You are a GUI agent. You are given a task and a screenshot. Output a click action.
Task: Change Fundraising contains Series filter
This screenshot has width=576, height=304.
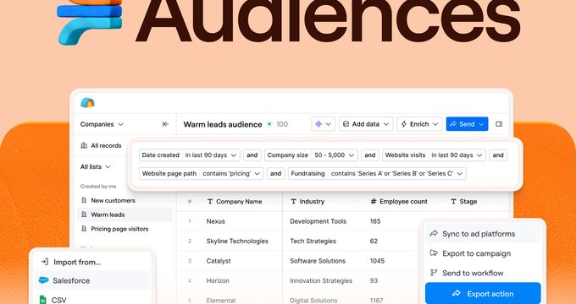click(396, 174)
